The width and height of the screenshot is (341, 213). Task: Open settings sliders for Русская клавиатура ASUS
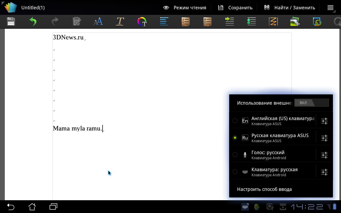[x=324, y=138]
